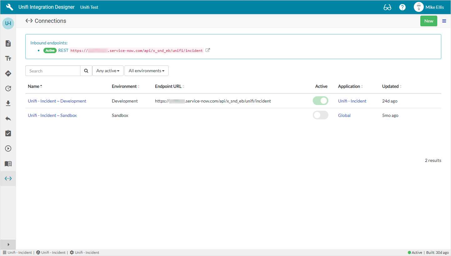Select the Connections icon in the sidebar
The width and height of the screenshot is (451, 256).
(x=8, y=178)
